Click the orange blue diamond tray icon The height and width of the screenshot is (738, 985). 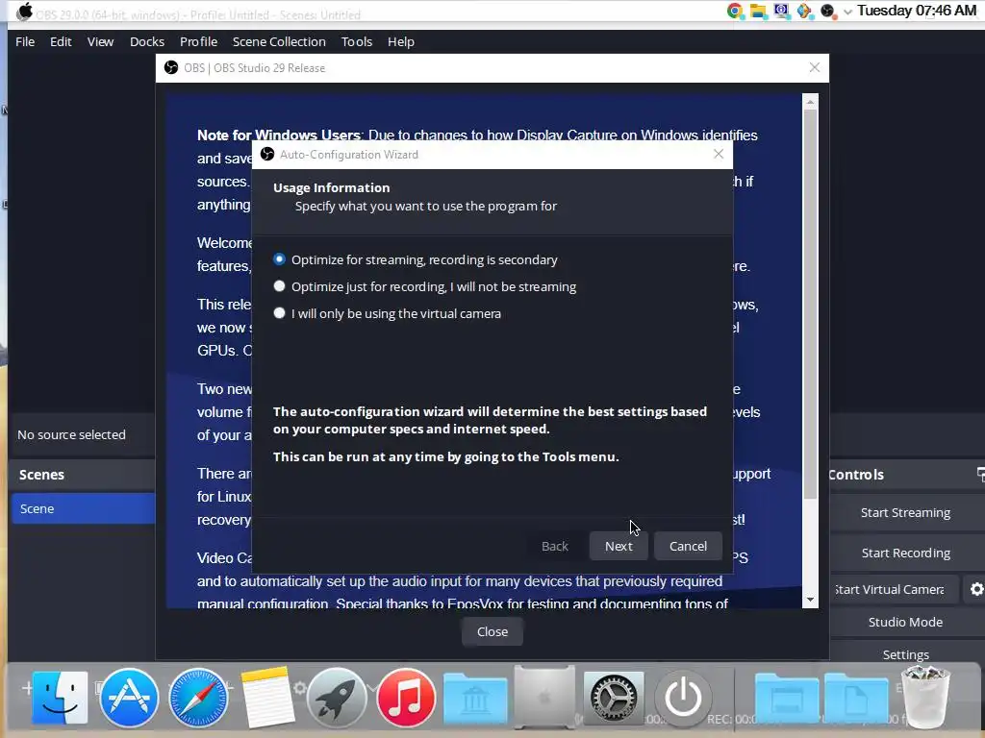805,11
